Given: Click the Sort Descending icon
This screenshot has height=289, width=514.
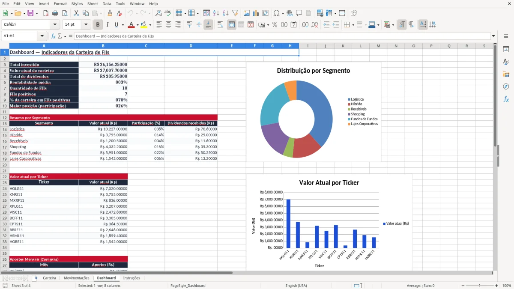Looking at the screenshot, I should pyautogui.click(x=225, y=13).
